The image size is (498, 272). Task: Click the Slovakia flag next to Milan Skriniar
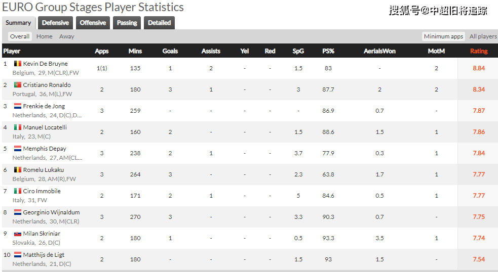tap(18, 234)
